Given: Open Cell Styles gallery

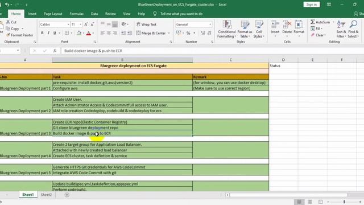Looking at the screenshot, I should 259,29.
